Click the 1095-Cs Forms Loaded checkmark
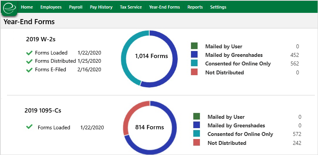This screenshot has height=155, width=318. click(x=29, y=127)
